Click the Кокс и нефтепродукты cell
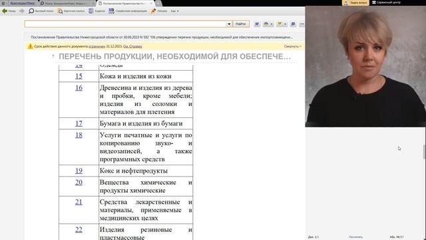This screenshot has height=240, width=426. [146, 171]
